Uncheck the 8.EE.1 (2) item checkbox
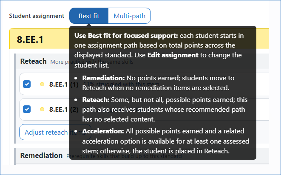This screenshot has height=175, width=281. (x=27, y=109)
